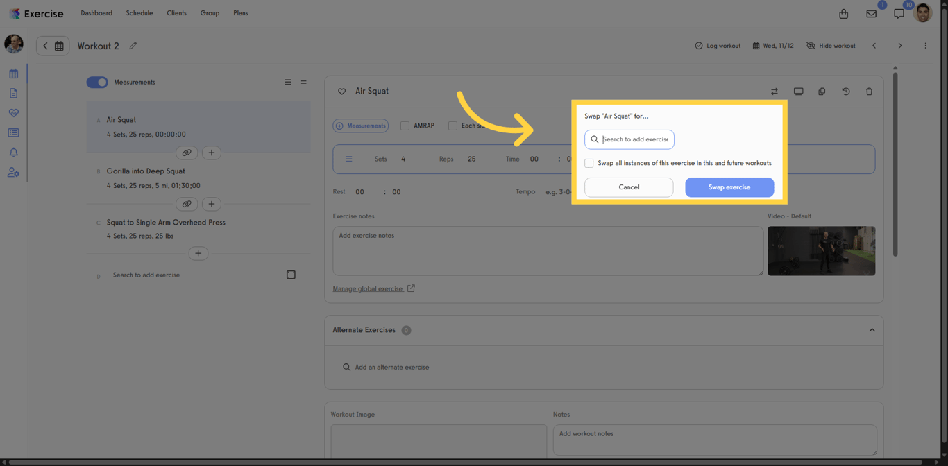The height and width of the screenshot is (466, 948).
Task: Click the back arrow calendar button
Action: [x=53, y=46]
